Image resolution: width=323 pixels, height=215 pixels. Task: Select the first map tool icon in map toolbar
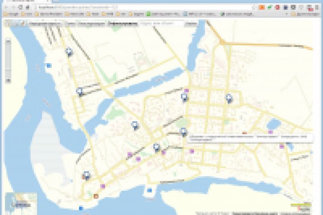8,23
